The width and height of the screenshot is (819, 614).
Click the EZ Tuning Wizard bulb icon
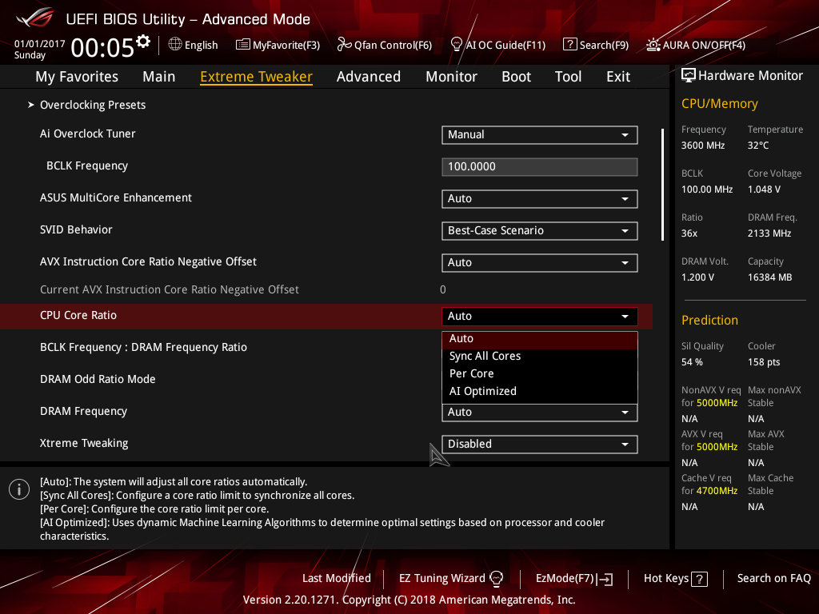496,579
